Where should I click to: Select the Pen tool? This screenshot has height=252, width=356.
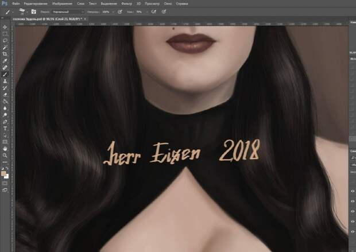(x=5, y=122)
